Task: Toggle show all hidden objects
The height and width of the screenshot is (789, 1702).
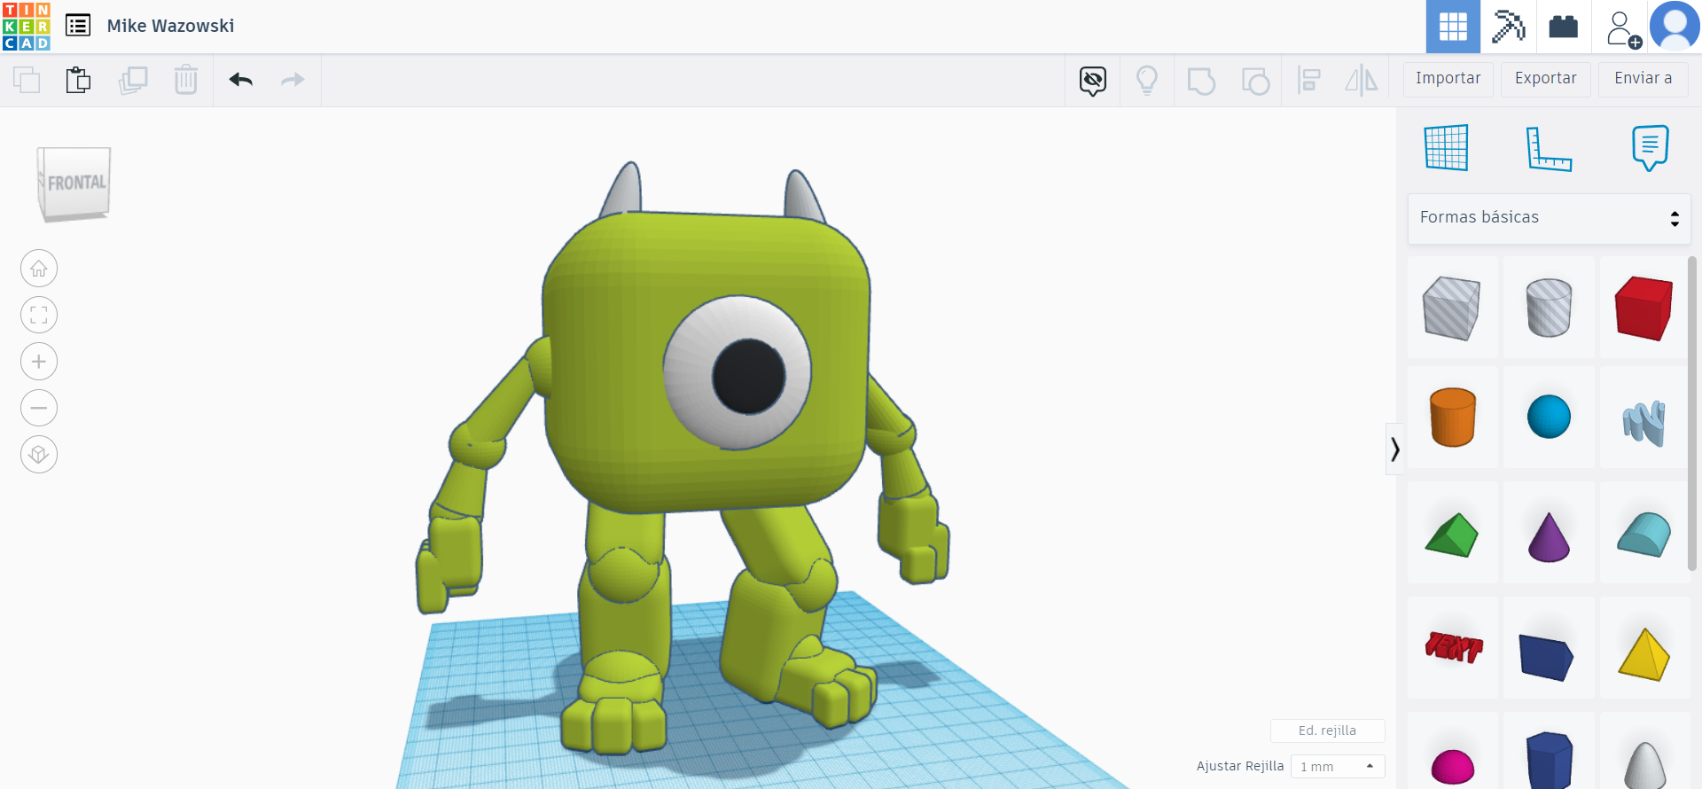Action: click(x=1093, y=81)
